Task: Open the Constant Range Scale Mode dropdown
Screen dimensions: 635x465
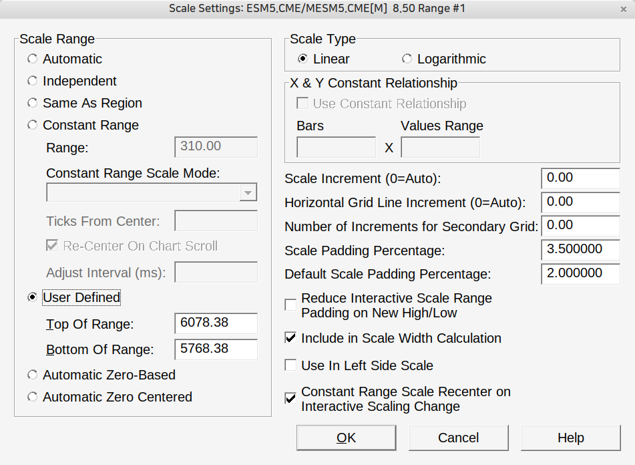Action: [x=248, y=193]
